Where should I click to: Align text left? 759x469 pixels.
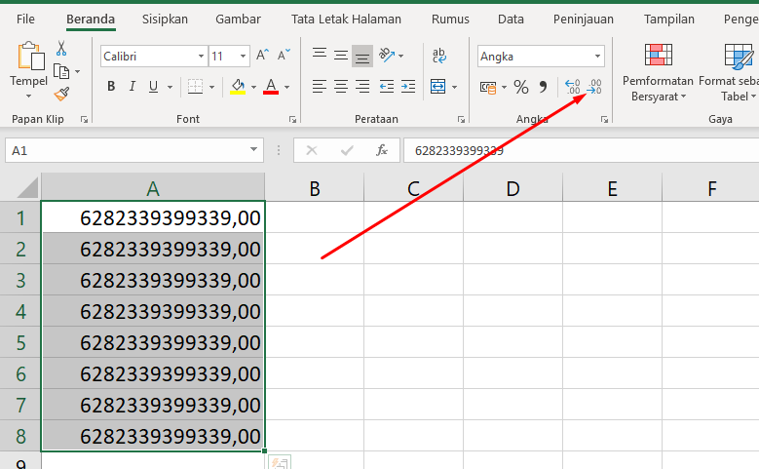click(319, 87)
